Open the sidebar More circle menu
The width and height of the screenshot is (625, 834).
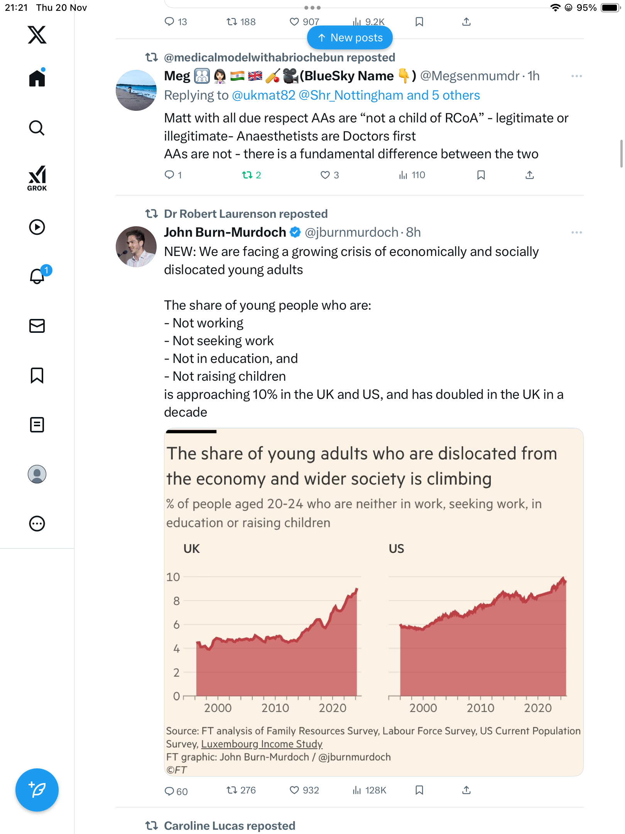(37, 524)
